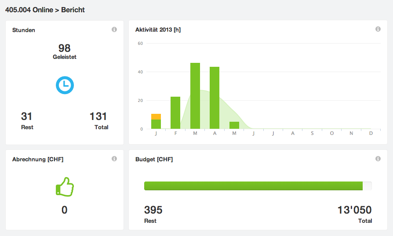
Task: Click the '20' y-axis label
Action: [140, 101]
